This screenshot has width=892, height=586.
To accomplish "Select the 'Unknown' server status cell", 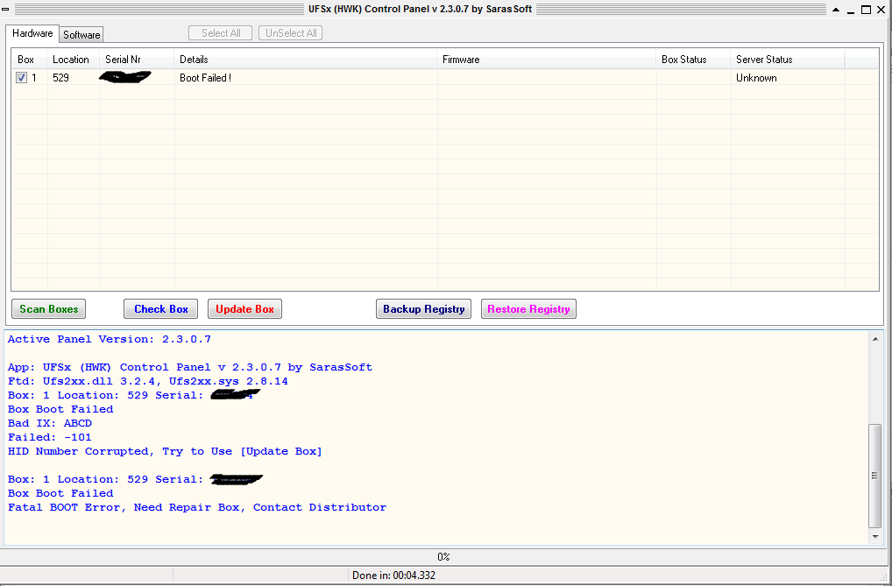I will 788,77.
